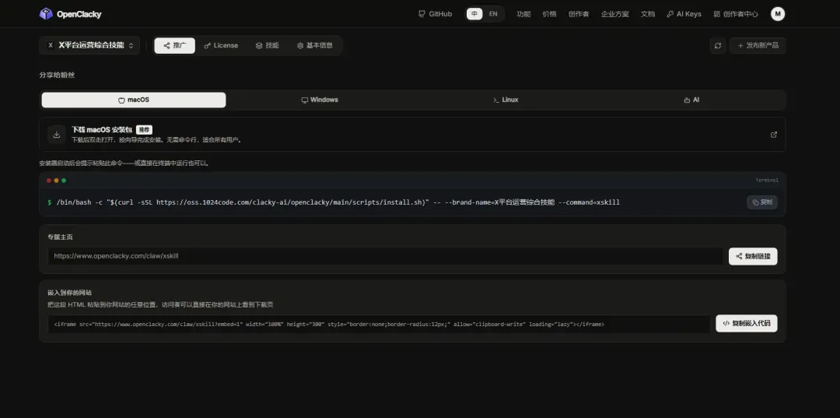The height and width of the screenshot is (418, 840).
Task: Click the OpenClacky logo icon
Action: pyautogui.click(x=46, y=14)
